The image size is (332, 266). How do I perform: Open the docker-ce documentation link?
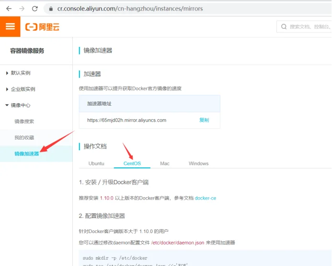click(x=206, y=198)
